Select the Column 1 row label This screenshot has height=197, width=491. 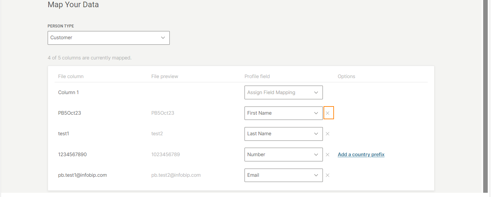(69, 92)
